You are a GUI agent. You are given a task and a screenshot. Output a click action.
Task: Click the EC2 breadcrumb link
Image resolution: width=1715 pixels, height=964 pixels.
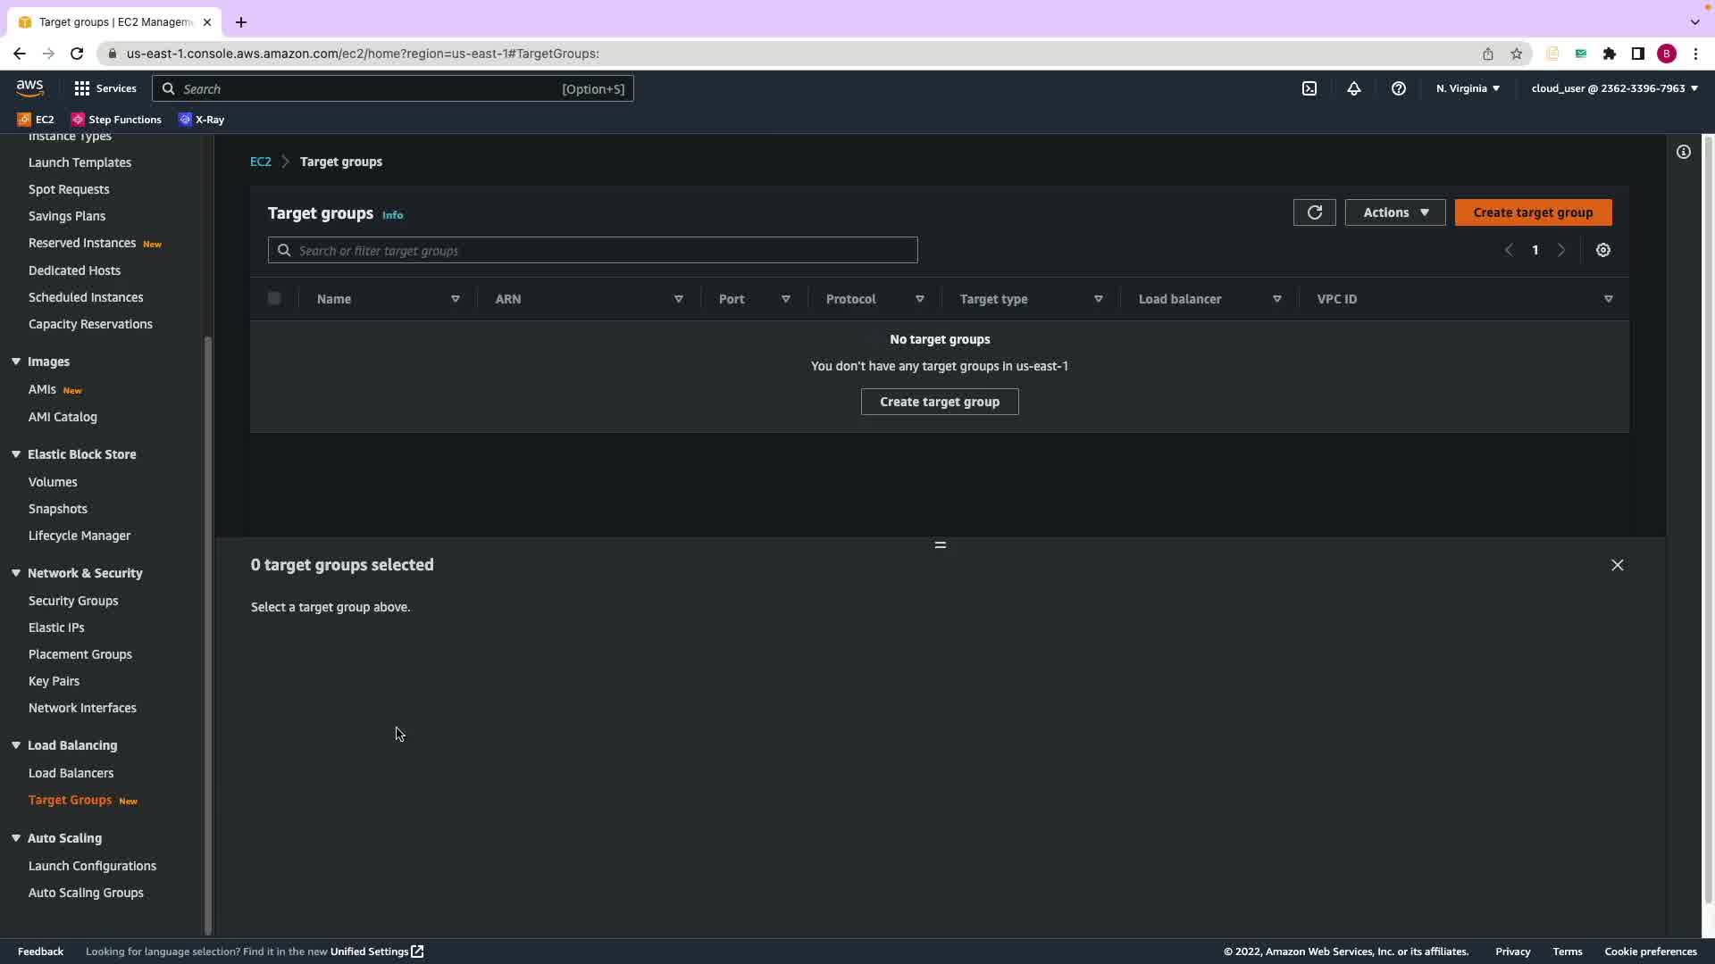coord(260,162)
